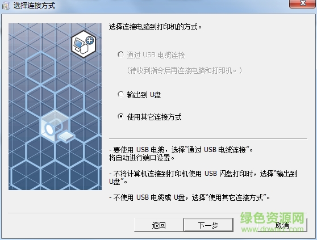This screenshot has width=317, height=240.
Task: Click the note 待收到指令后再连接电脑和打印机
Action: pyautogui.click(x=185, y=70)
